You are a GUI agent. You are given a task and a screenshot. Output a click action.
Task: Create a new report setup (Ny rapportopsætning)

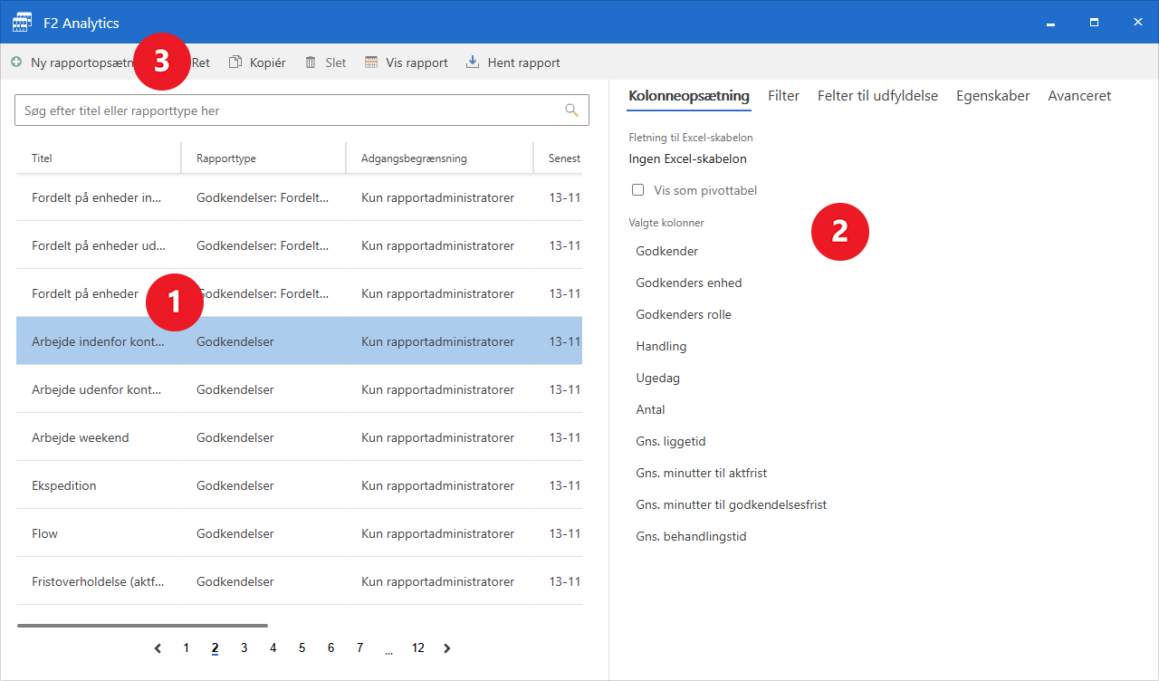[x=72, y=62]
